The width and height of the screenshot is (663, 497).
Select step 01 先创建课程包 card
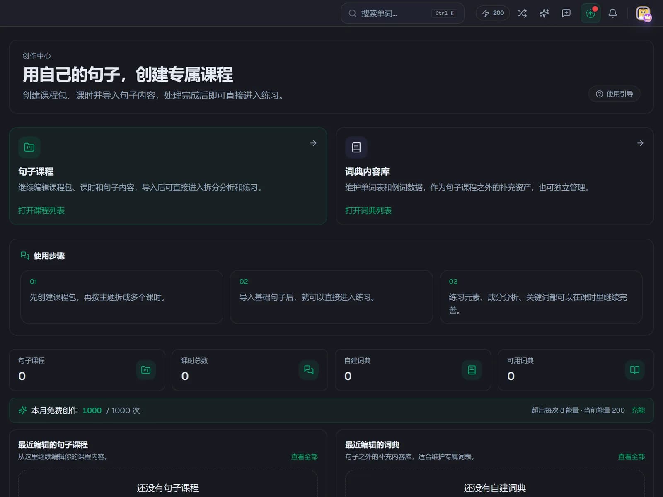122,297
